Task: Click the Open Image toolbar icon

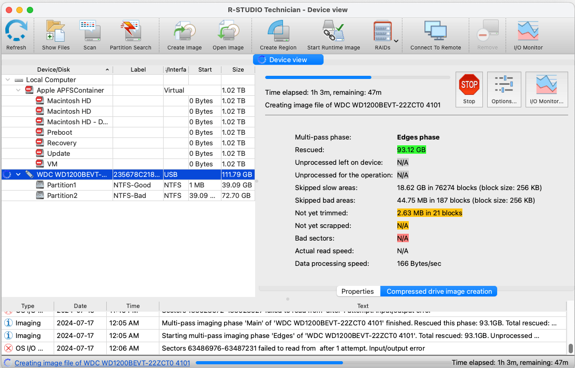Action: point(228,35)
